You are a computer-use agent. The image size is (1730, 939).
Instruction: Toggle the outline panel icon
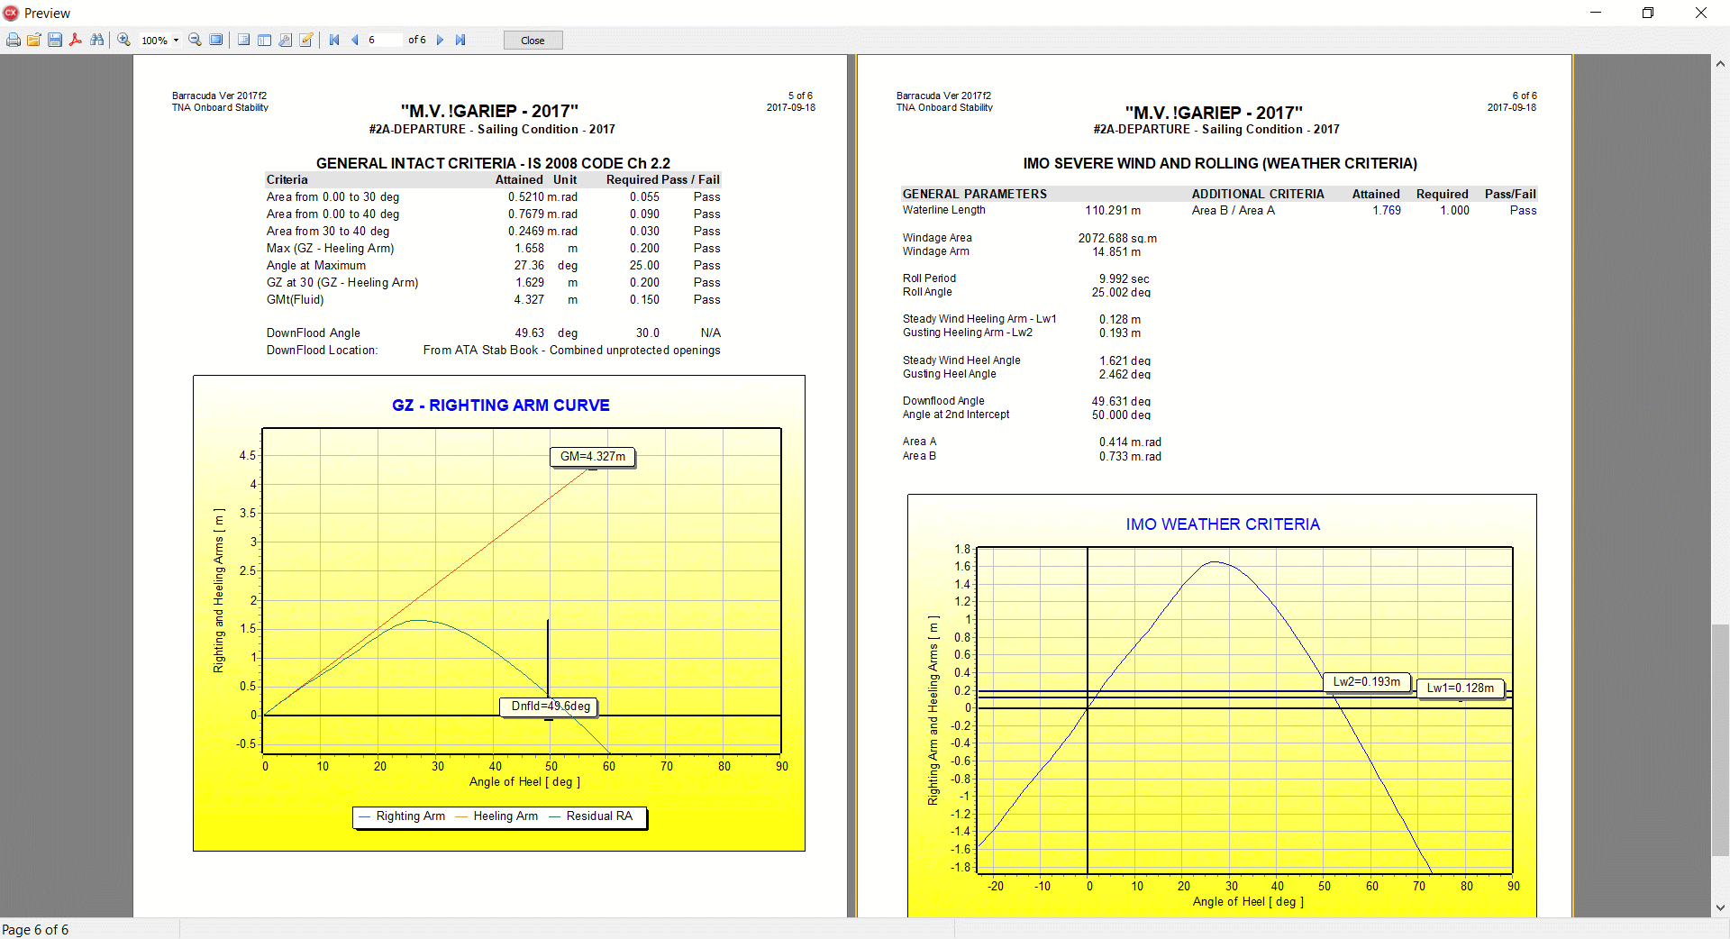(x=243, y=40)
